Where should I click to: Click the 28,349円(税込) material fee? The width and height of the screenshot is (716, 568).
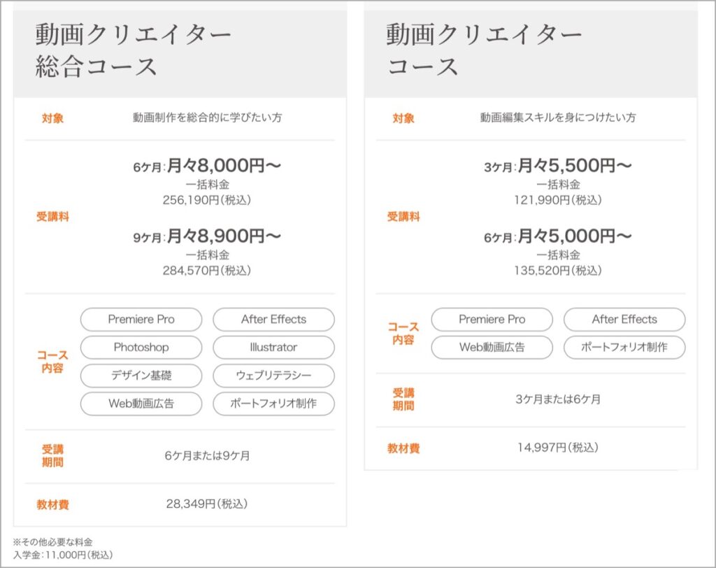coord(207,504)
